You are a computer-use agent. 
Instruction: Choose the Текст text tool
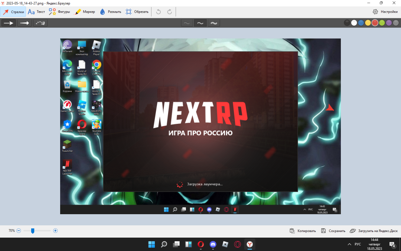click(36, 12)
